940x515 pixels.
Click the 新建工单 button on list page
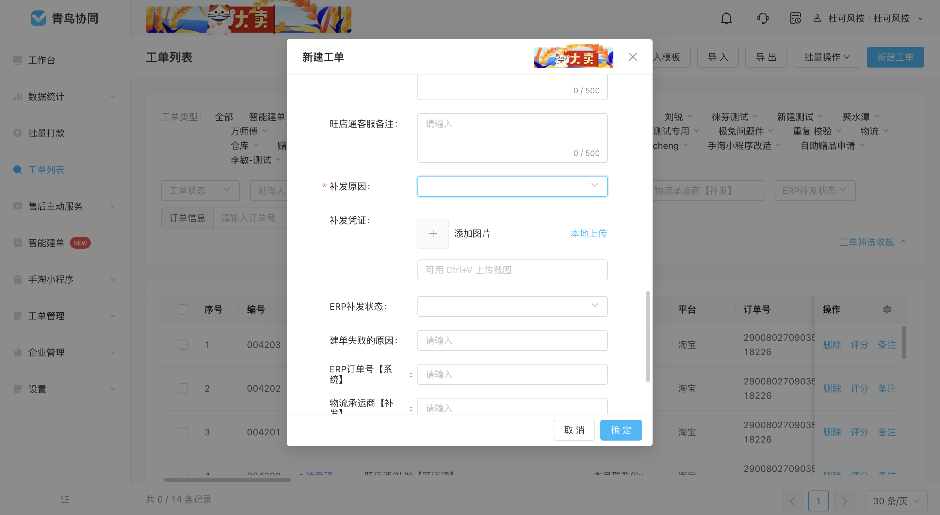point(895,57)
